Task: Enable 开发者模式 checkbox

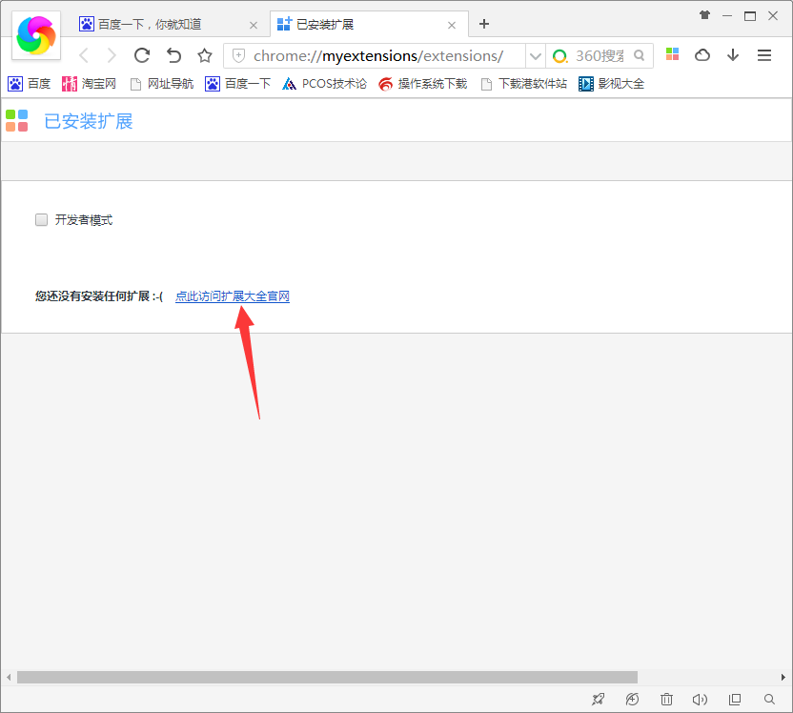Action: coord(41,219)
